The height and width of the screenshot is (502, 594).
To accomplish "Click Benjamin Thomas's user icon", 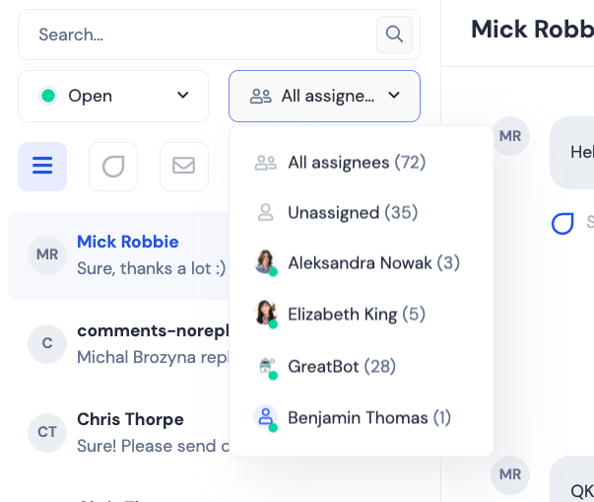I will tap(265, 416).
